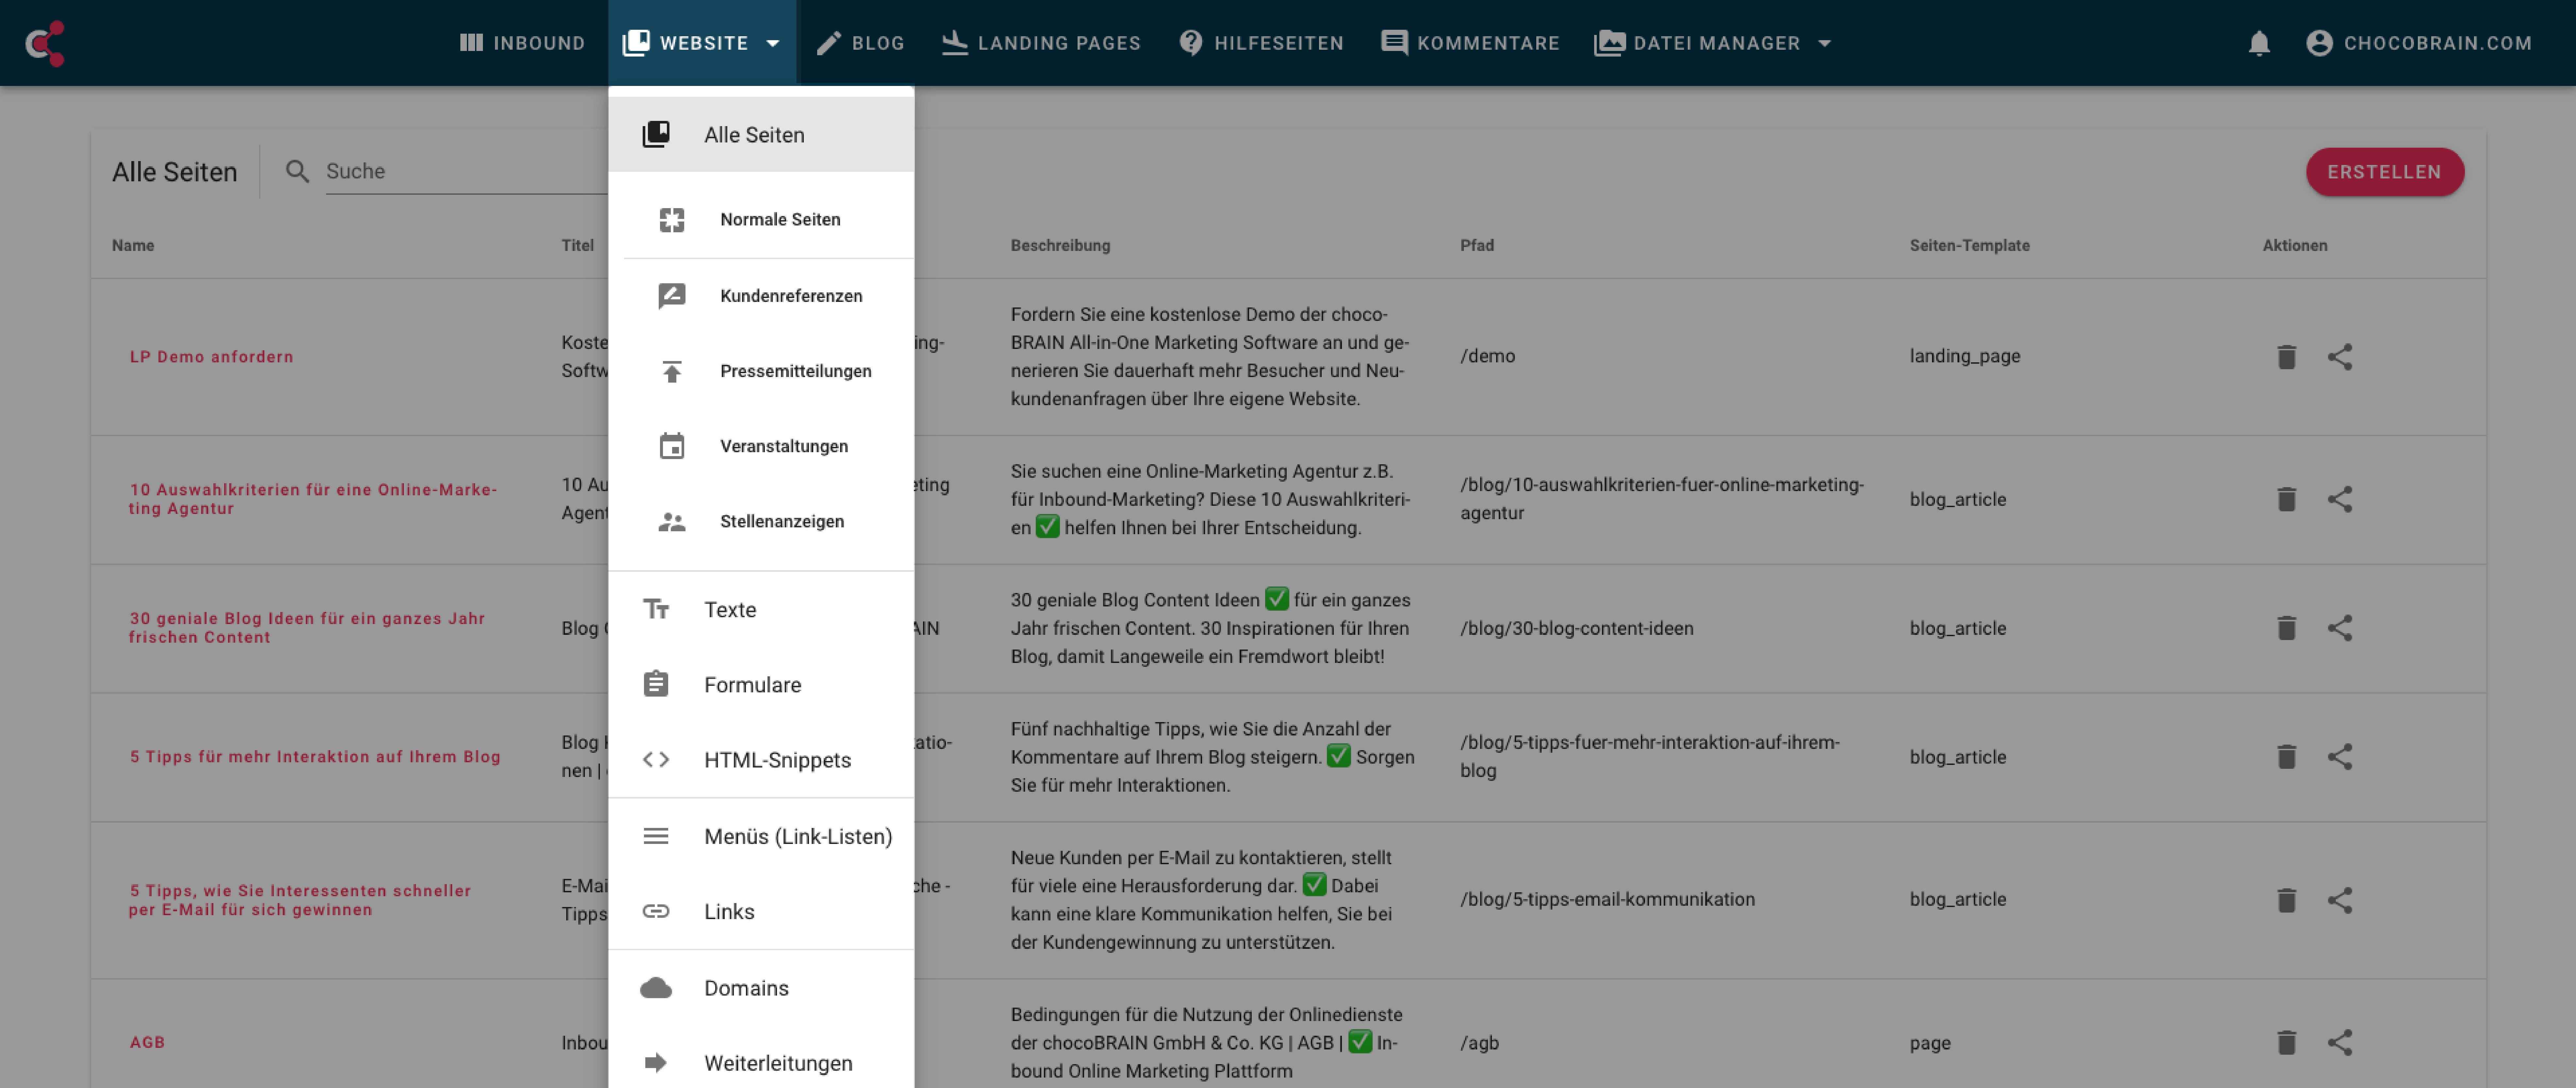
Task: Click the Links chain icon
Action: tap(656, 911)
